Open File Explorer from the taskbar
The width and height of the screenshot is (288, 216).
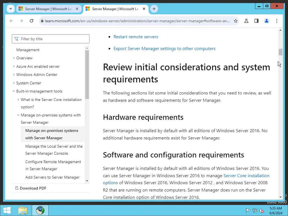pyautogui.click(x=23, y=210)
